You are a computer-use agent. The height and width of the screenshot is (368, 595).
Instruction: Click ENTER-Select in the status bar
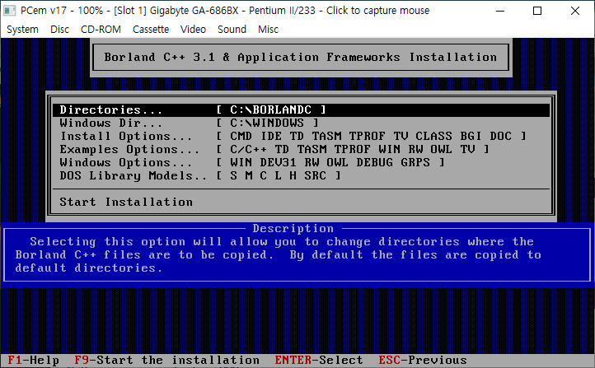[319, 360]
